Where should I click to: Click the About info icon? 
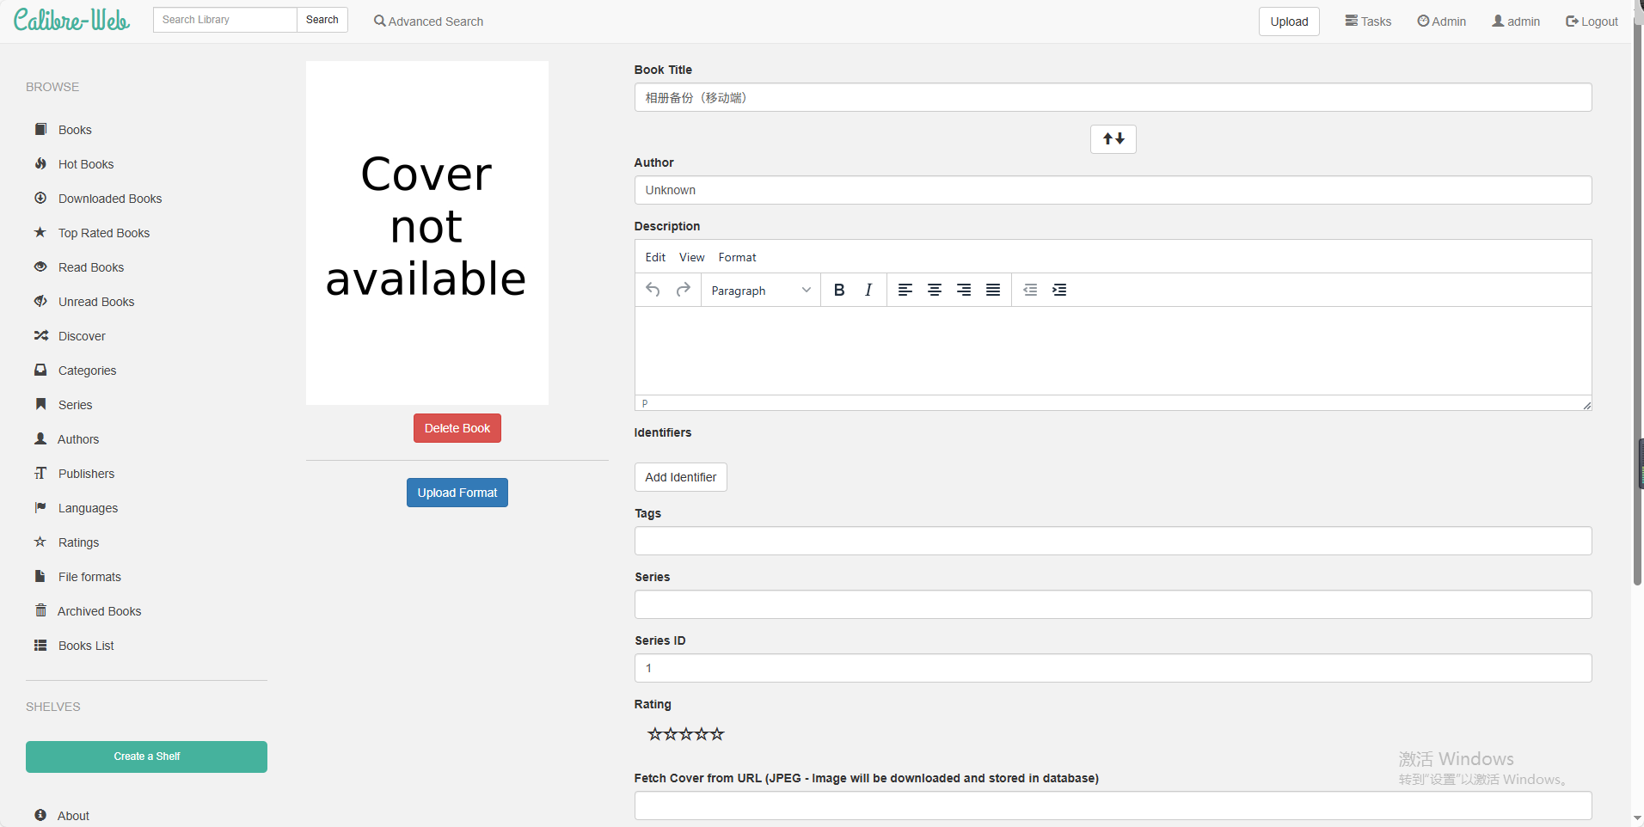[40, 815]
